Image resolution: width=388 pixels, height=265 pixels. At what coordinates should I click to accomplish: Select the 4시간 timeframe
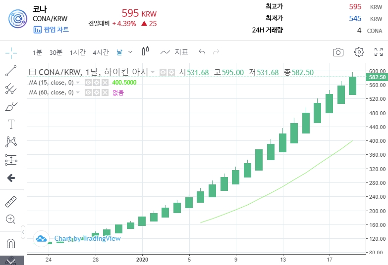pyautogui.click(x=101, y=52)
